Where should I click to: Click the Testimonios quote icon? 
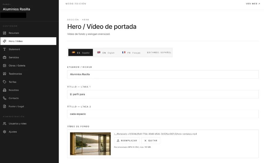pyautogui.click(x=4, y=74)
